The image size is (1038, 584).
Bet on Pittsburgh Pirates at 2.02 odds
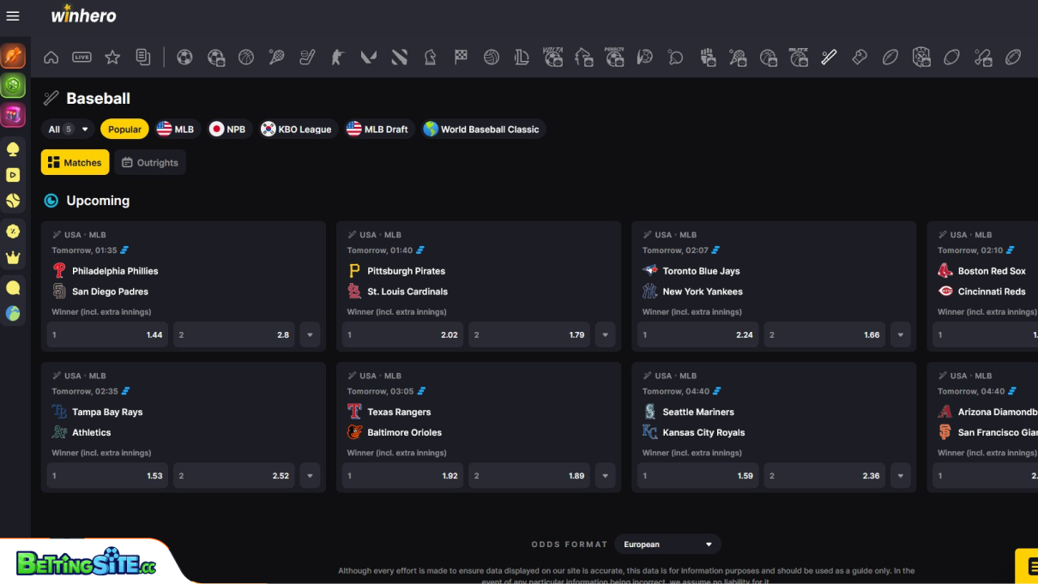(x=401, y=334)
